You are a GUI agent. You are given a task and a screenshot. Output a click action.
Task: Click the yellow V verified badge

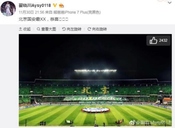point(55,5)
